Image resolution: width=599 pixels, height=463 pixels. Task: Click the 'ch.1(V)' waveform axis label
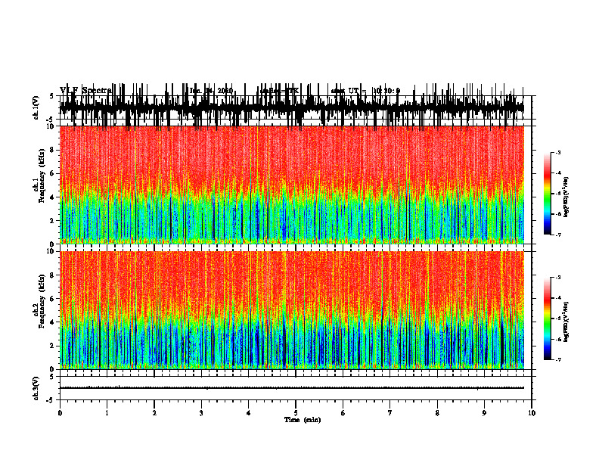pos(36,107)
